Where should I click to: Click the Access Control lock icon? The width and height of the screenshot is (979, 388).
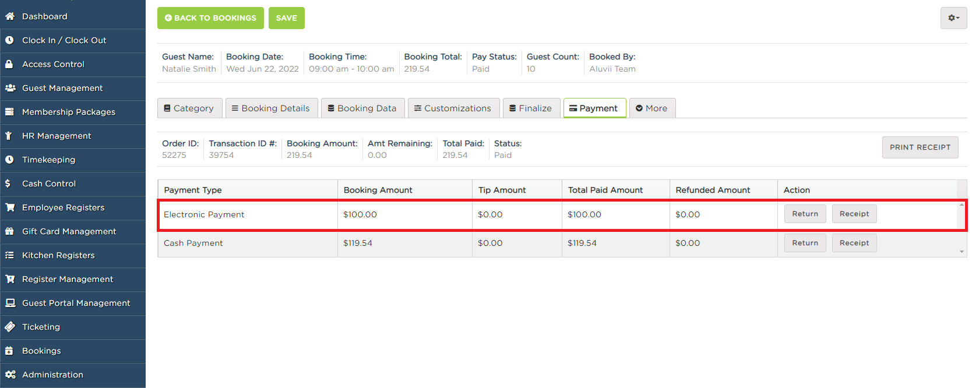click(9, 64)
